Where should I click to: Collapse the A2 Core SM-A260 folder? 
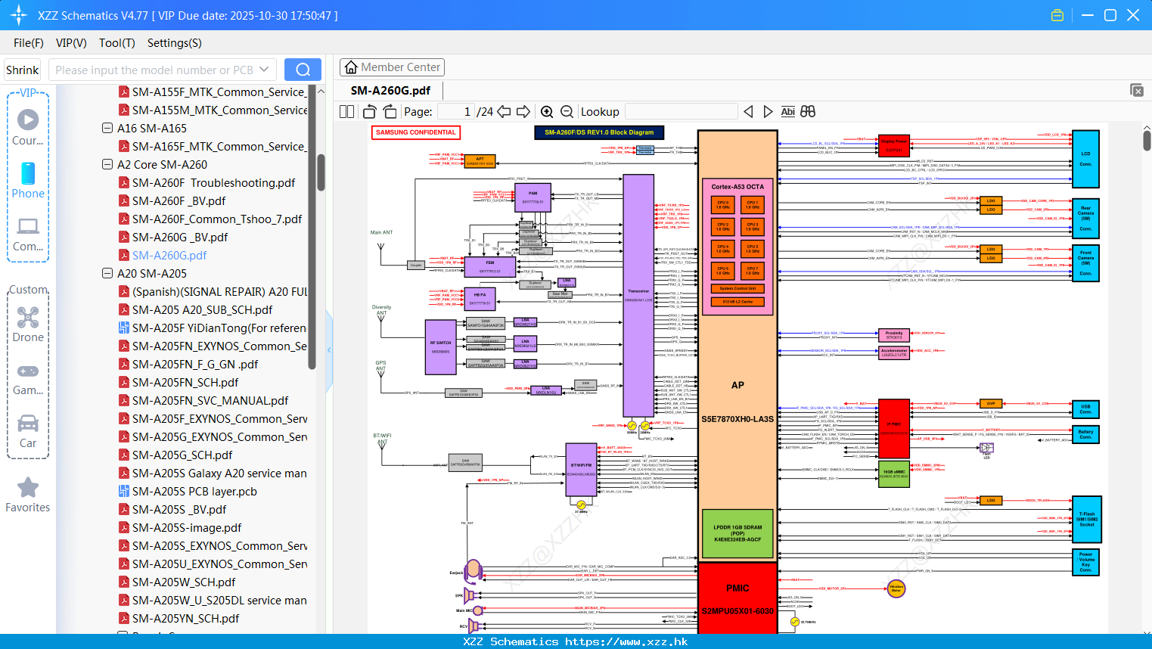tap(107, 165)
